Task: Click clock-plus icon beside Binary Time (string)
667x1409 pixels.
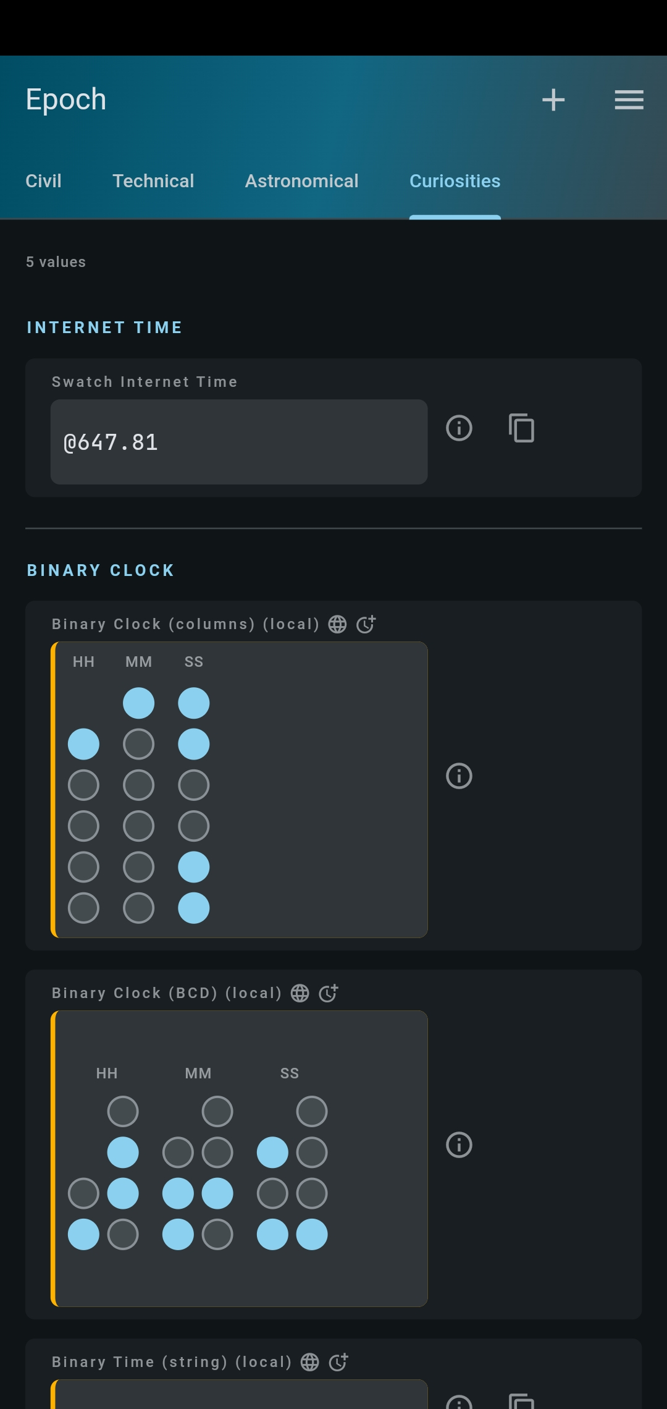Action: pyautogui.click(x=338, y=1362)
